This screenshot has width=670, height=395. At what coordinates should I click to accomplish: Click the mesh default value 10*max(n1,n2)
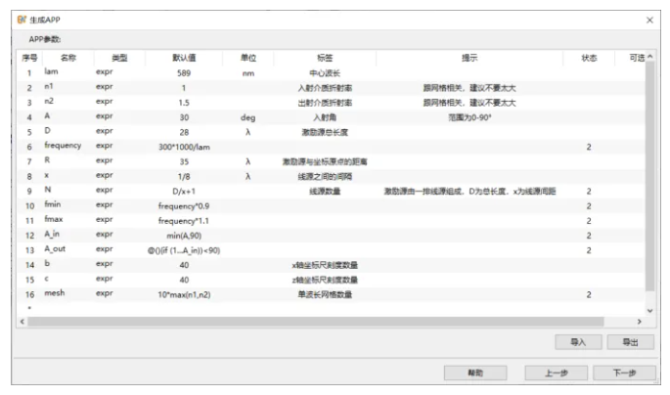tap(184, 293)
